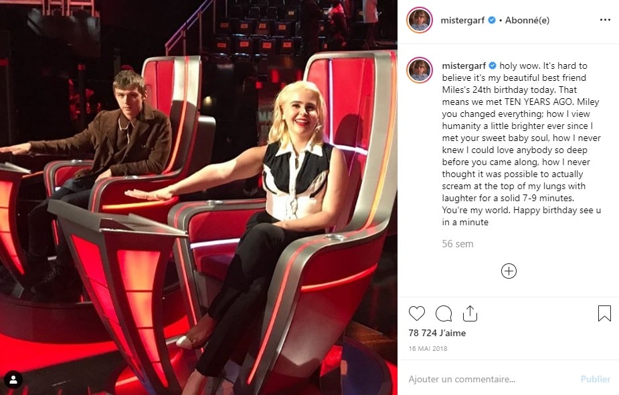Open the mistergarf avatar beside the caption
Screen dimensions: 619x395
pyautogui.click(x=419, y=70)
